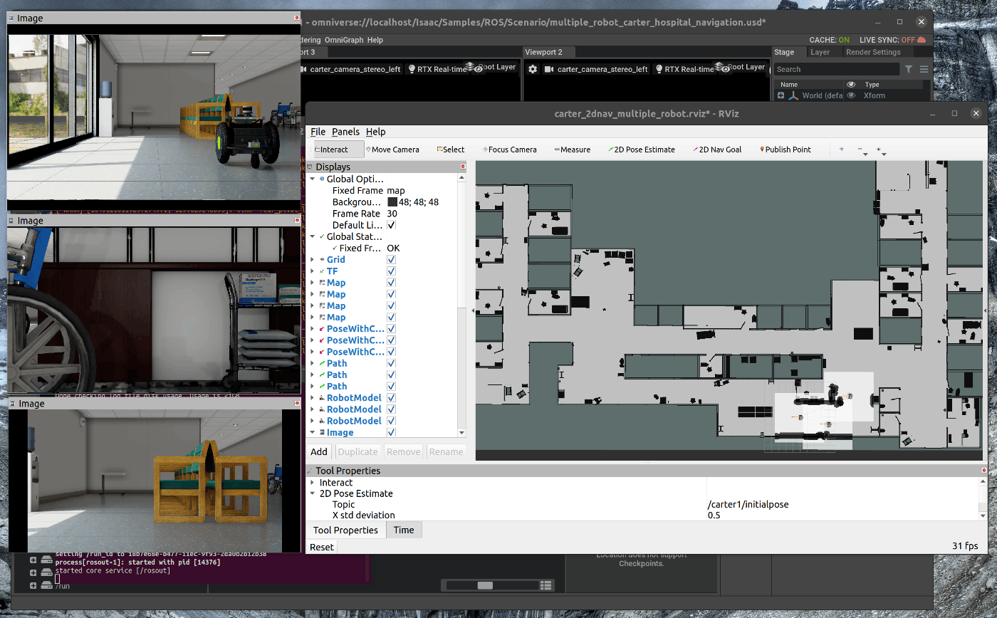The width and height of the screenshot is (997, 618).
Task: Click the Remove display button
Action: coord(403,451)
